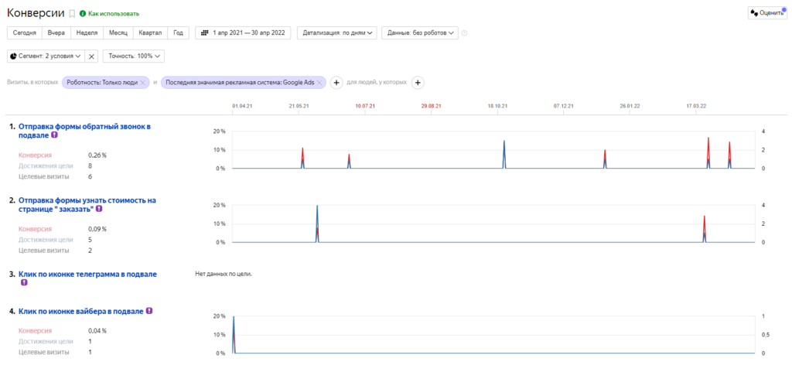
Task: Click the Нет данных по цели message
Action: (224, 274)
